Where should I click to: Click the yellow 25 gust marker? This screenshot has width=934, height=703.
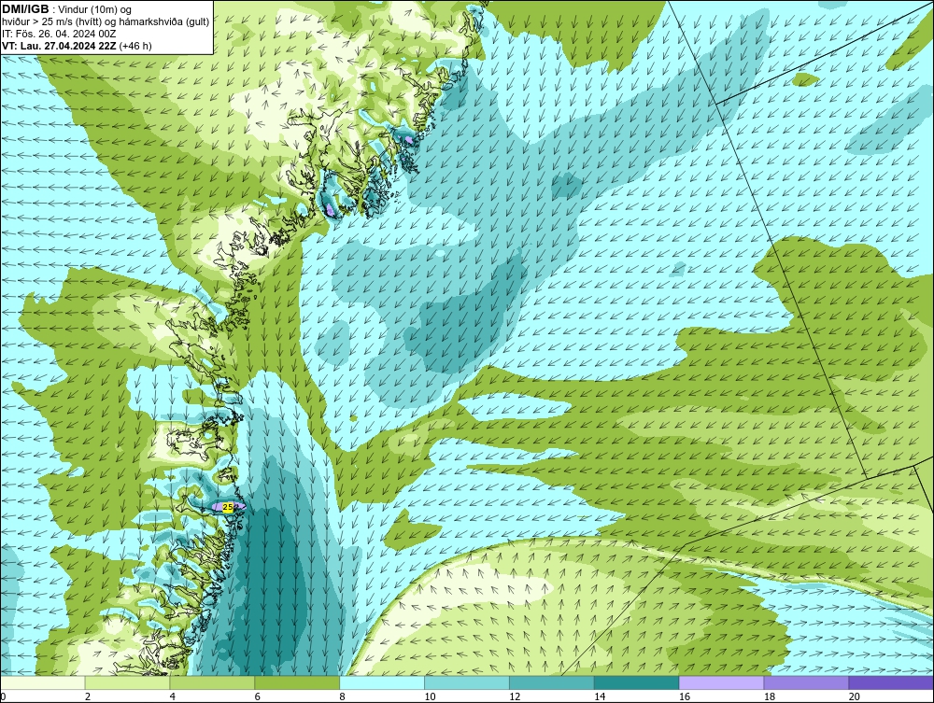[x=228, y=507]
